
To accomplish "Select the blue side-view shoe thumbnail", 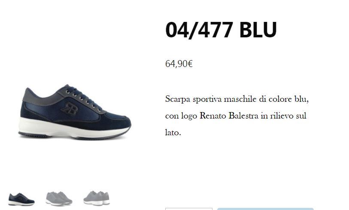I will tap(21, 199).
